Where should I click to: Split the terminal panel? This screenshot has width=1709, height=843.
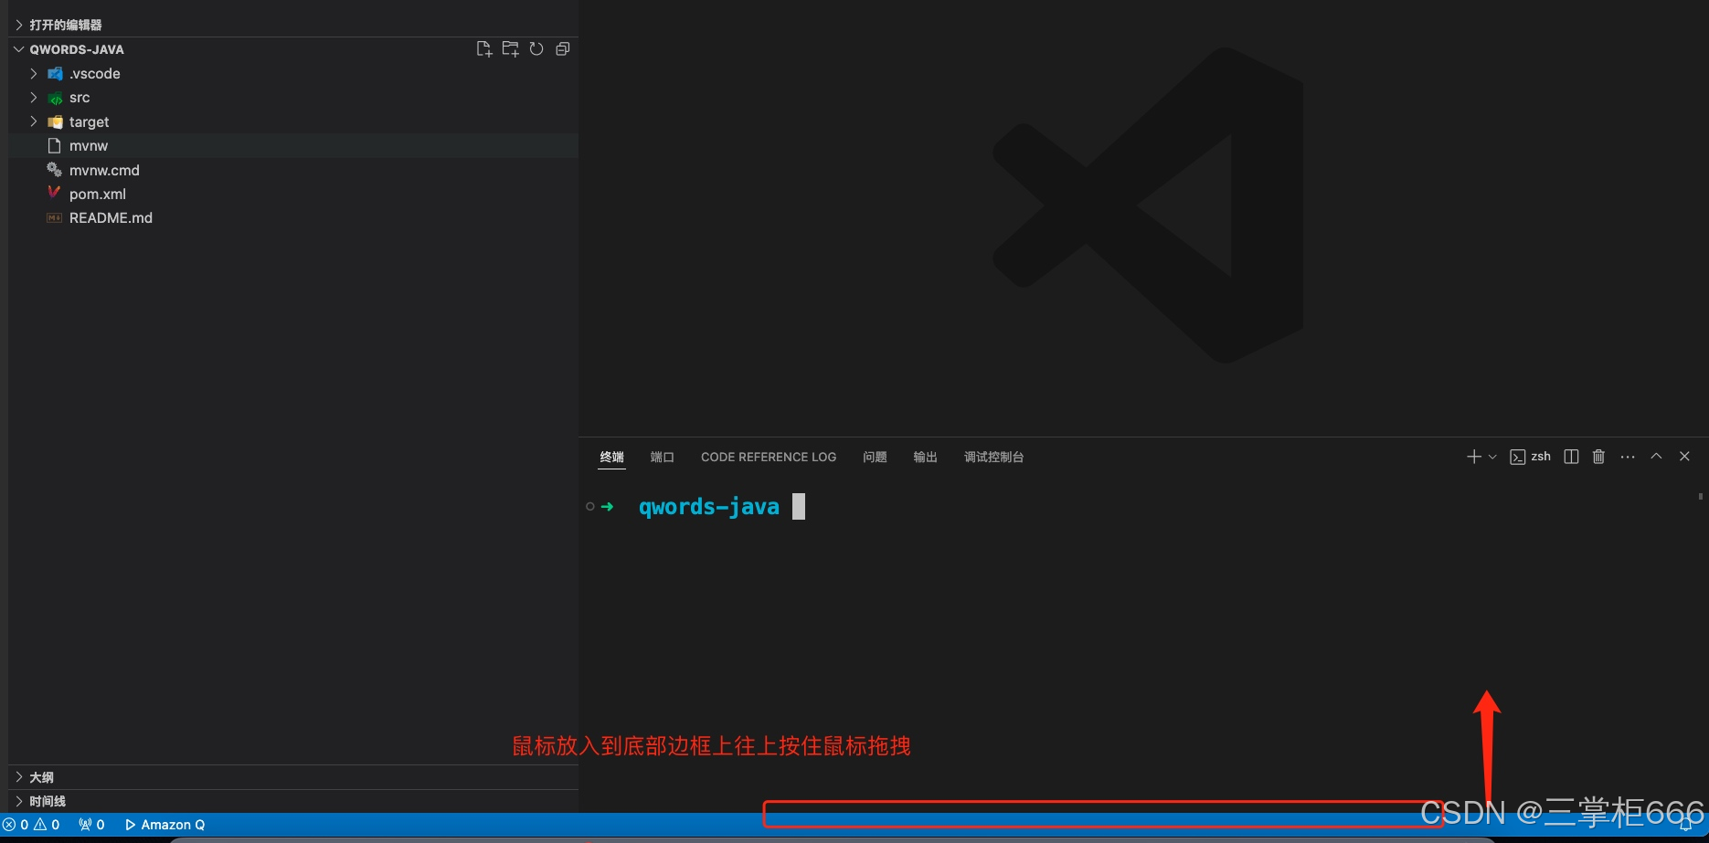coord(1571,457)
